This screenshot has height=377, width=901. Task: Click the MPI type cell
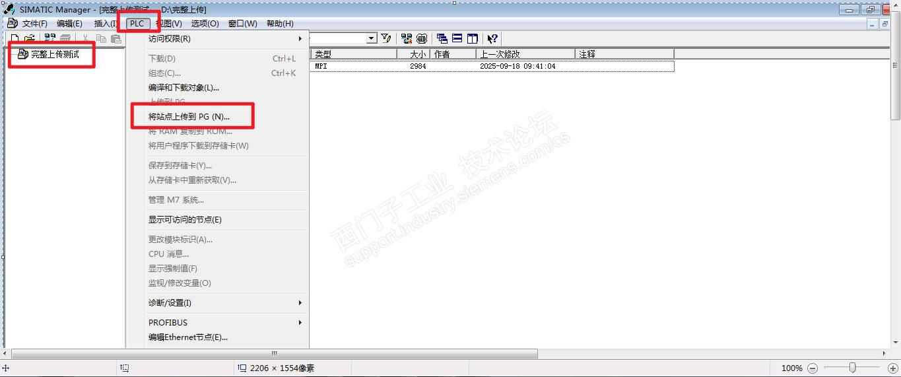tap(321, 66)
